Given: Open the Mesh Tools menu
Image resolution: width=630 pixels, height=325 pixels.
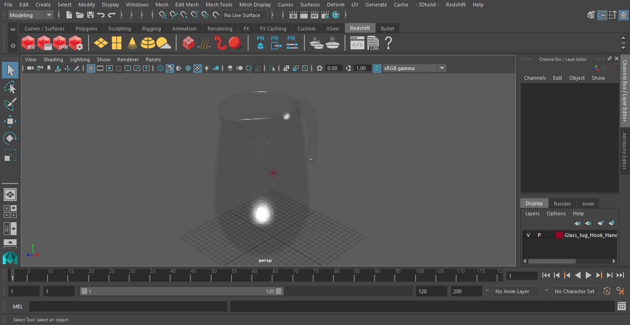Looking at the screenshot, I should [x=219, y=5].
